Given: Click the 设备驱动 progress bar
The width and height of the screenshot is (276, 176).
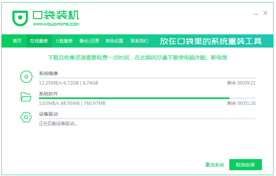Looking at the screenshot, I should [147, 119].
